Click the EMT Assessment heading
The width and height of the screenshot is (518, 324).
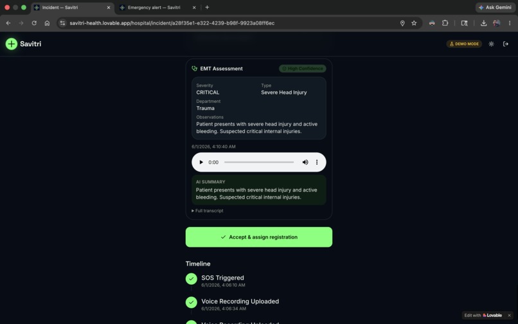point(221,68)
